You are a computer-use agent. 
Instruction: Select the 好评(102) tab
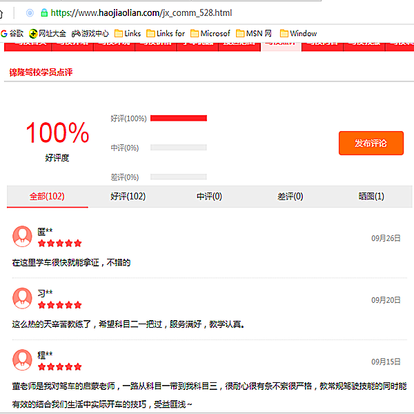128,197
